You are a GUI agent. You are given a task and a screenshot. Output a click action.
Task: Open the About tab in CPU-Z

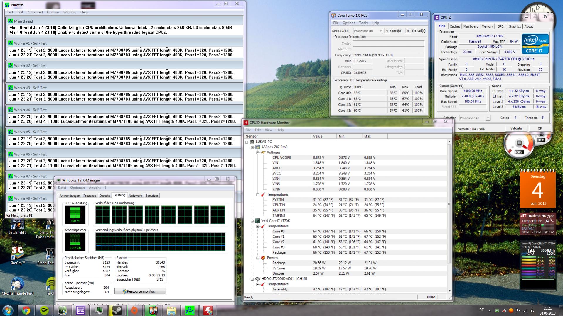528,26
